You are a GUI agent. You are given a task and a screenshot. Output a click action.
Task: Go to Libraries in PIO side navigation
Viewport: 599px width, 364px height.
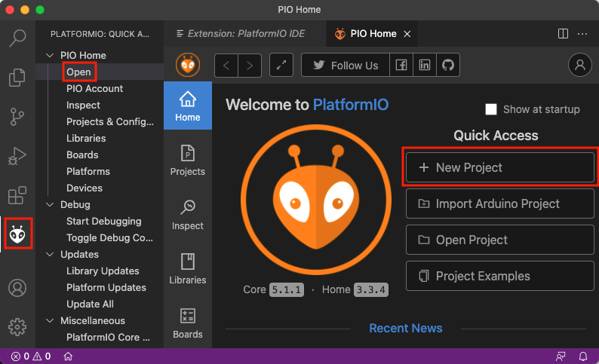pyautogui.click(x=188, y=268)
